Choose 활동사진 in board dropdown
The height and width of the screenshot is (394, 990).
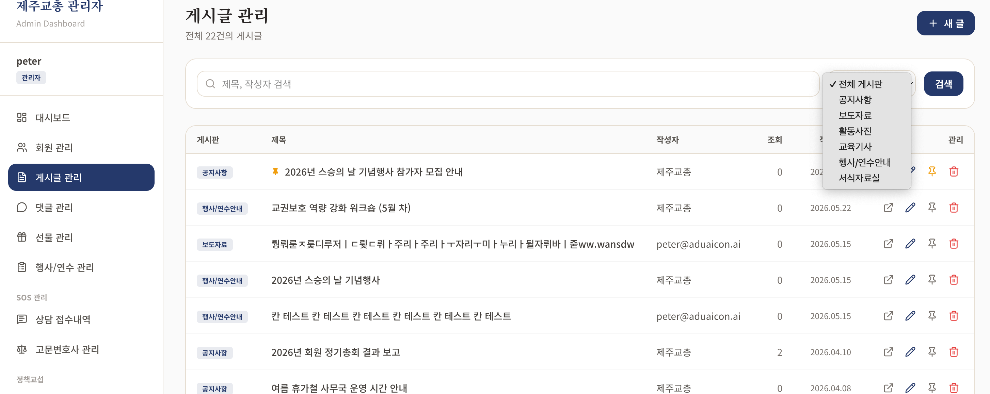(866, 131)
